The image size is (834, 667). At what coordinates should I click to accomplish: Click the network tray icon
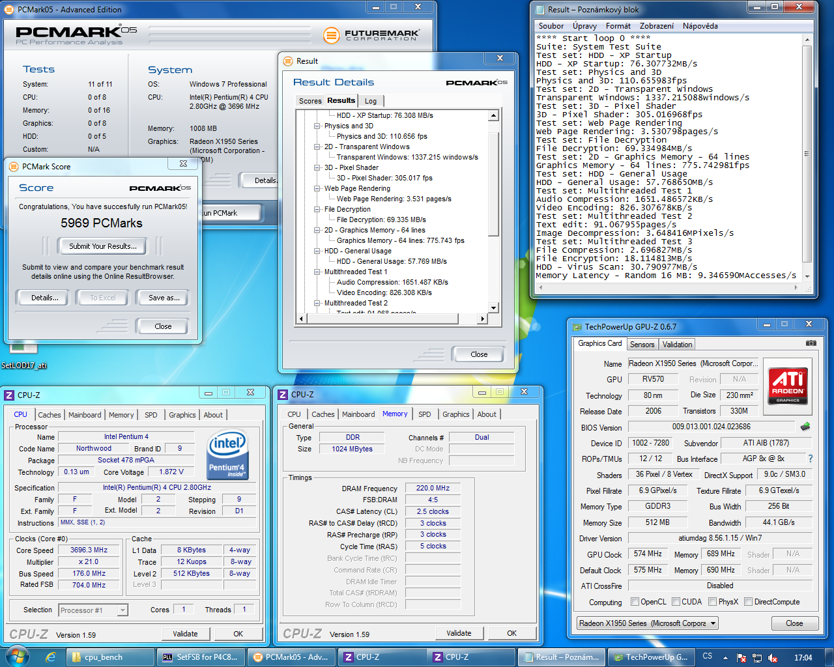tap(757, 658)
